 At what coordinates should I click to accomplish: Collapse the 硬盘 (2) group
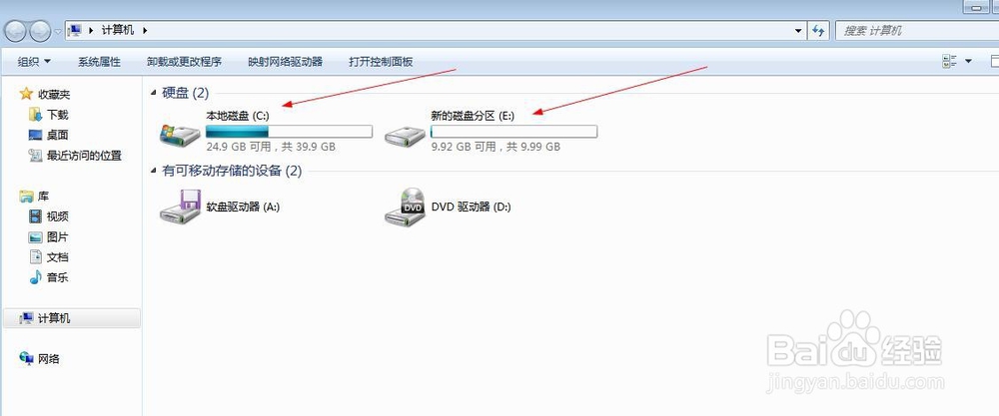pyautogui.click(x=153, y=93)
